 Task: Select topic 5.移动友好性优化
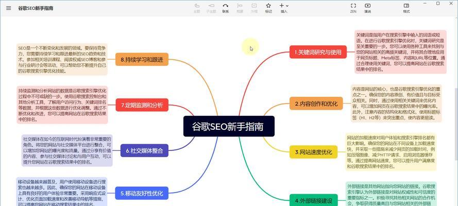pos(142,193)
